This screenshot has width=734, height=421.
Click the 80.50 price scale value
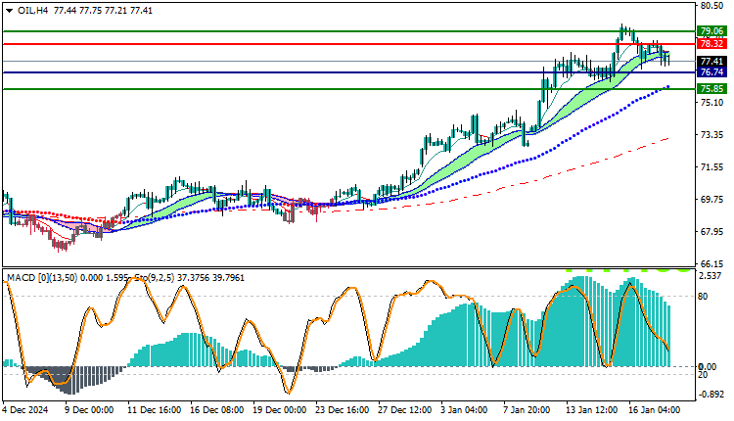712,6
